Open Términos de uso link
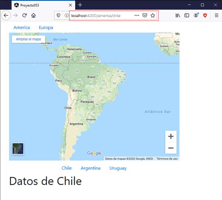 [x=167, y=159]
